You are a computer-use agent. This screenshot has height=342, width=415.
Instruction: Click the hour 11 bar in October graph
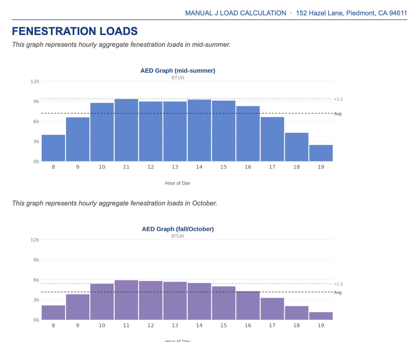coord(126,300)
